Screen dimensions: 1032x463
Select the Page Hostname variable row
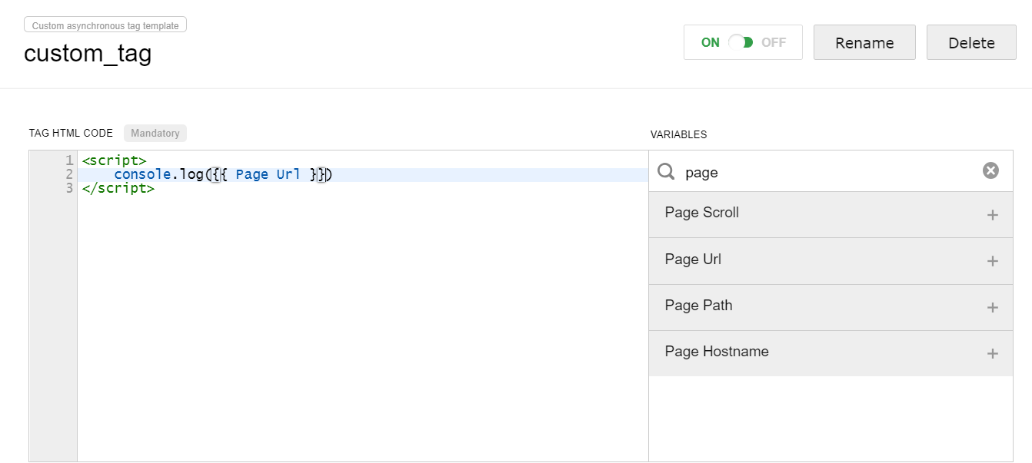click(x=831, y=353)
